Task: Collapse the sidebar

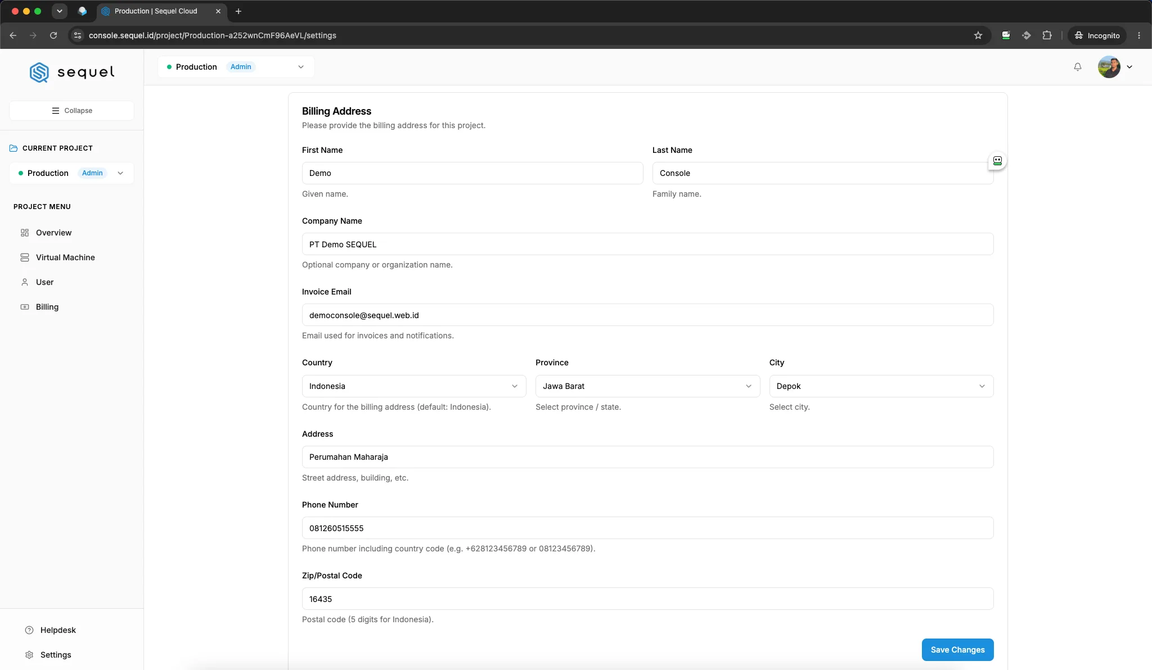Action: coord(71,111)
